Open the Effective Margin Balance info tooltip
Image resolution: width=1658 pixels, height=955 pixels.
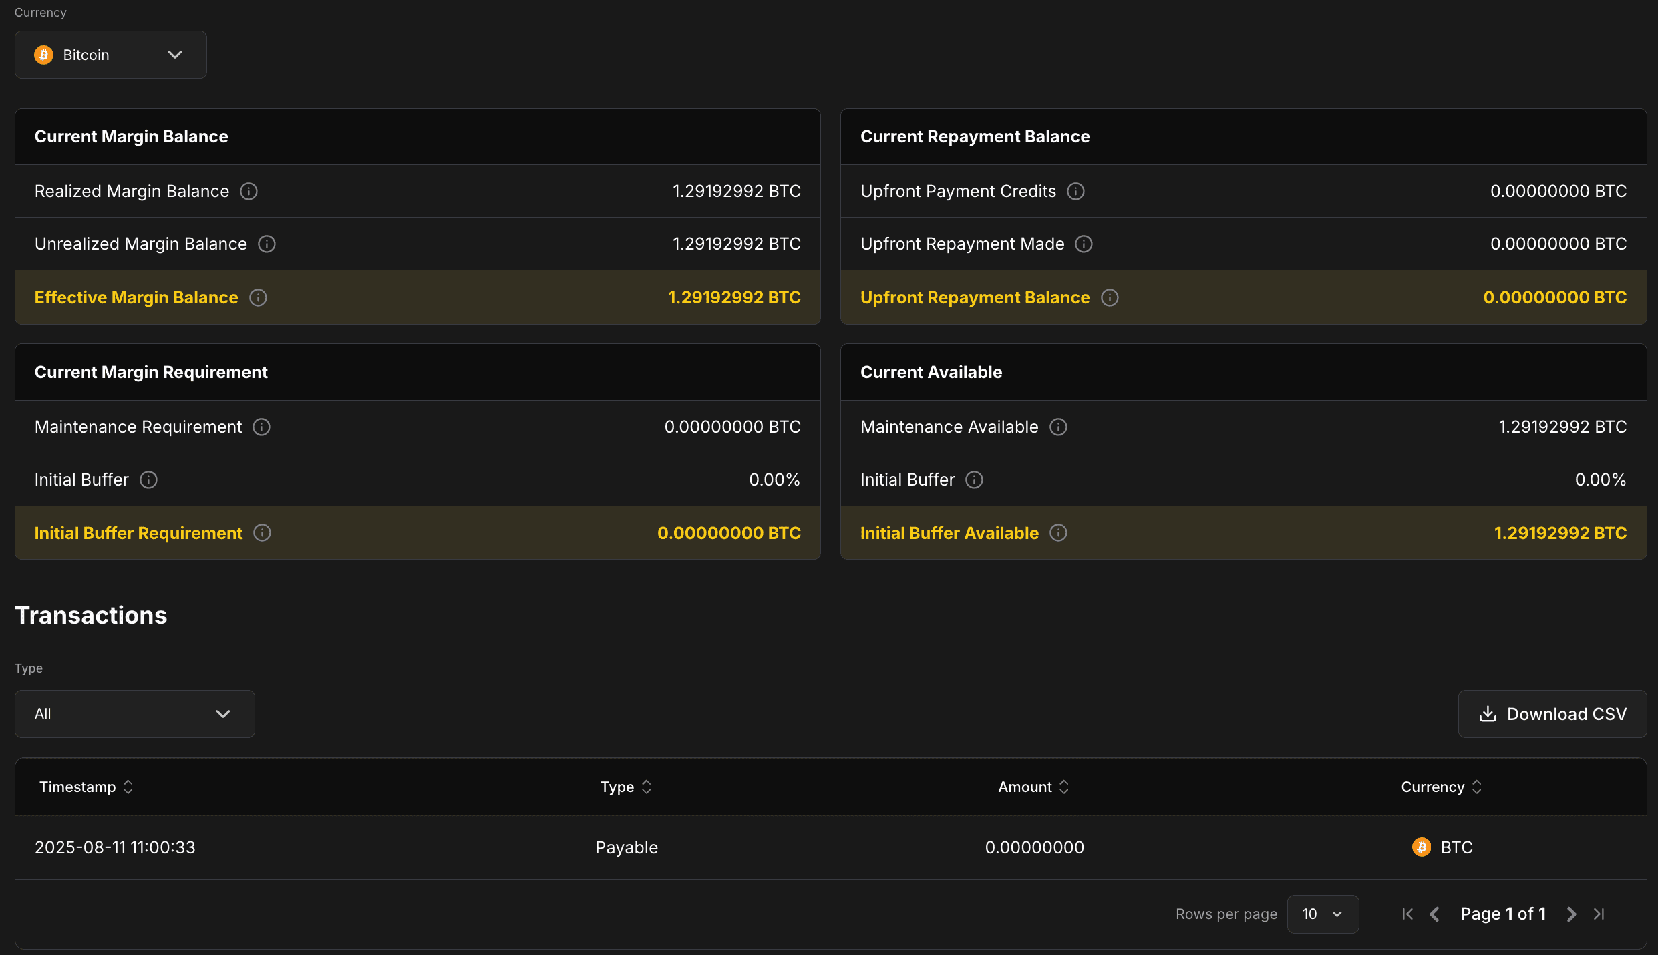pyautogui.click(x=258, y=297)
